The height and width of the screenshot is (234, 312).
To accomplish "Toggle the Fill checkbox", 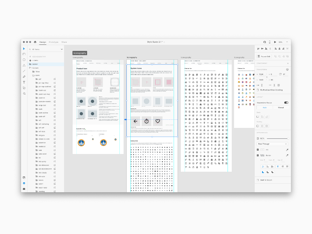I will tap(258, 150).
